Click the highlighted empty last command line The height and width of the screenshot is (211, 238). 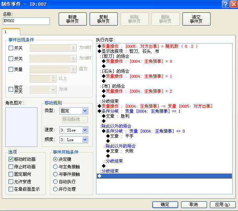[164, 176]
